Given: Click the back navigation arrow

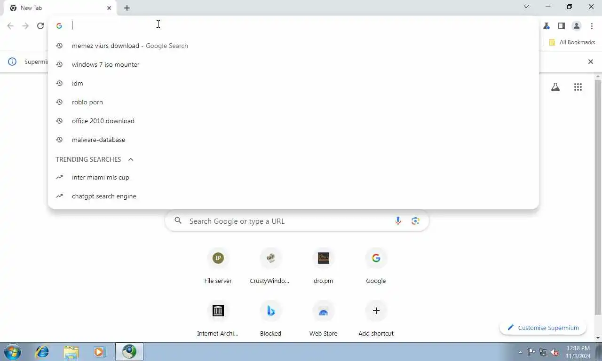Looking at the screenshot, I should click(x=10, y=26).
